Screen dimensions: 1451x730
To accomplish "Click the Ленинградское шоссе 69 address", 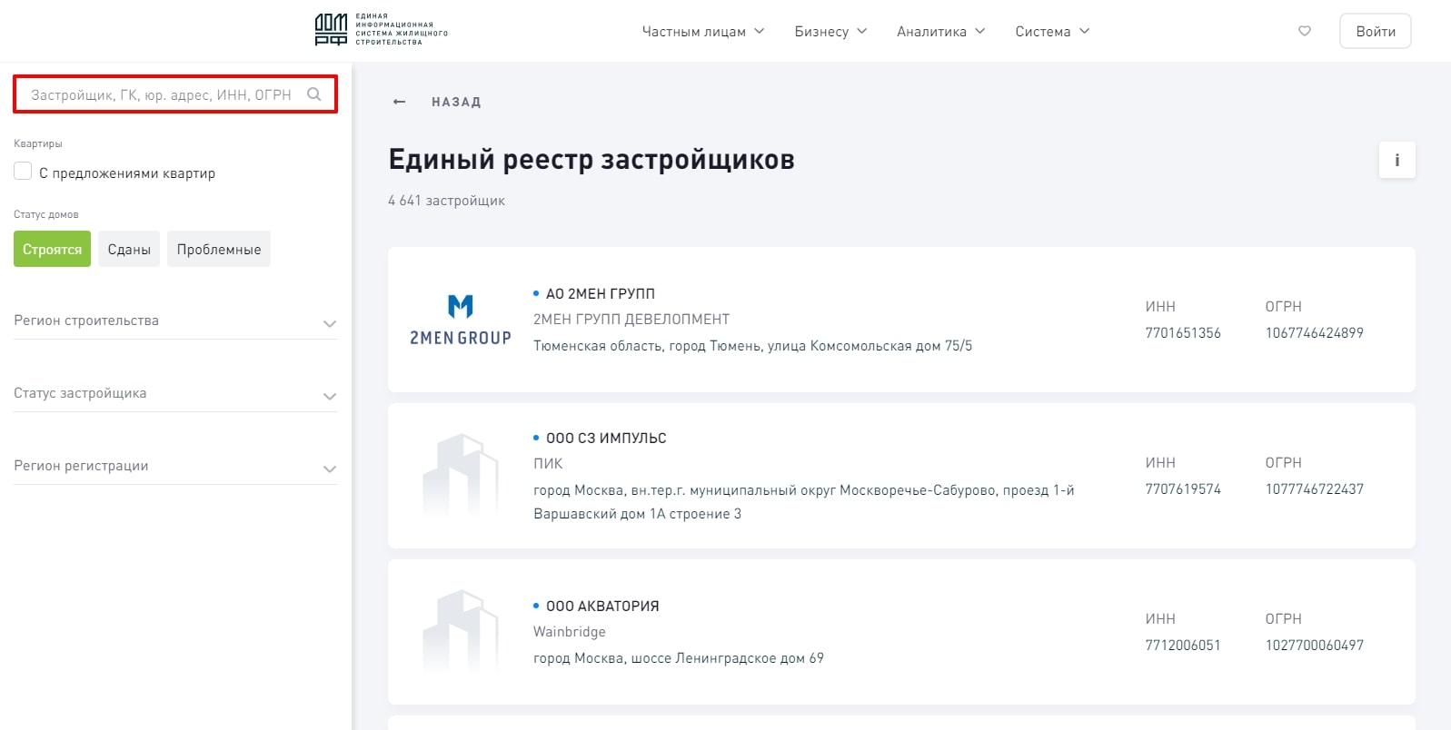I will click(x=679, y=658).
